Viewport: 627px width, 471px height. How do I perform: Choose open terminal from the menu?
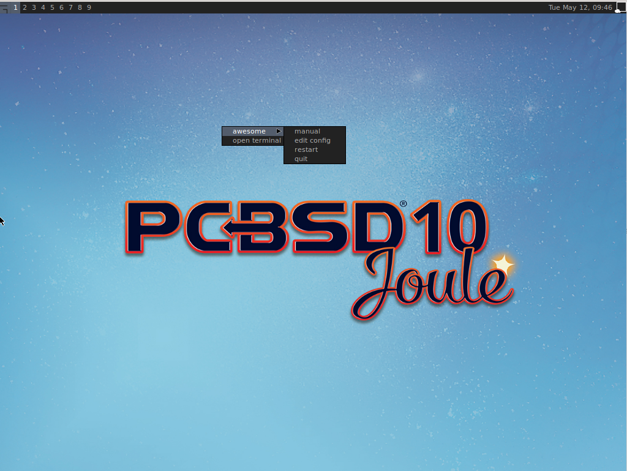point(253,140)
